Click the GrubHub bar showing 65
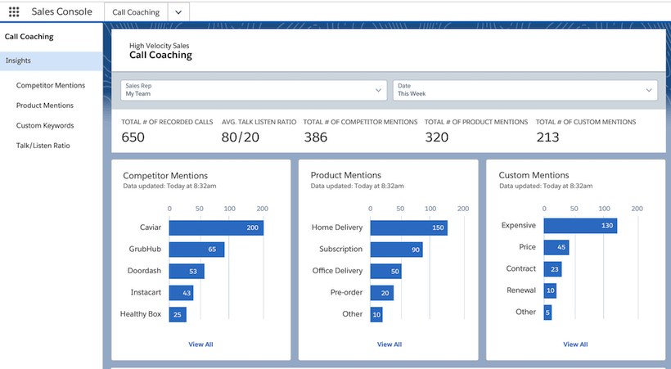This screenshot has width=671, height=369. 196,250
